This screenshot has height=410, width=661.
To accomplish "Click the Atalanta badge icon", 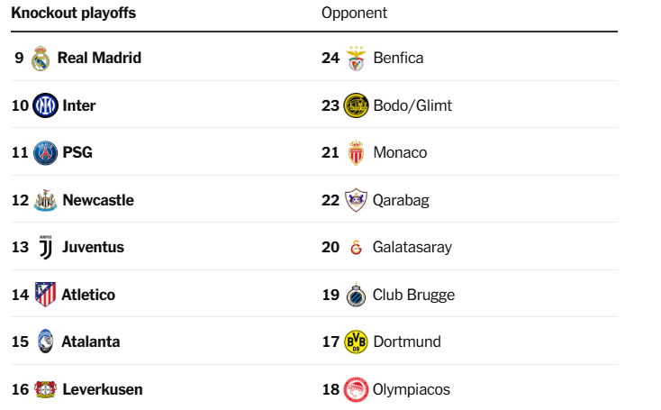I will [45, 342].
